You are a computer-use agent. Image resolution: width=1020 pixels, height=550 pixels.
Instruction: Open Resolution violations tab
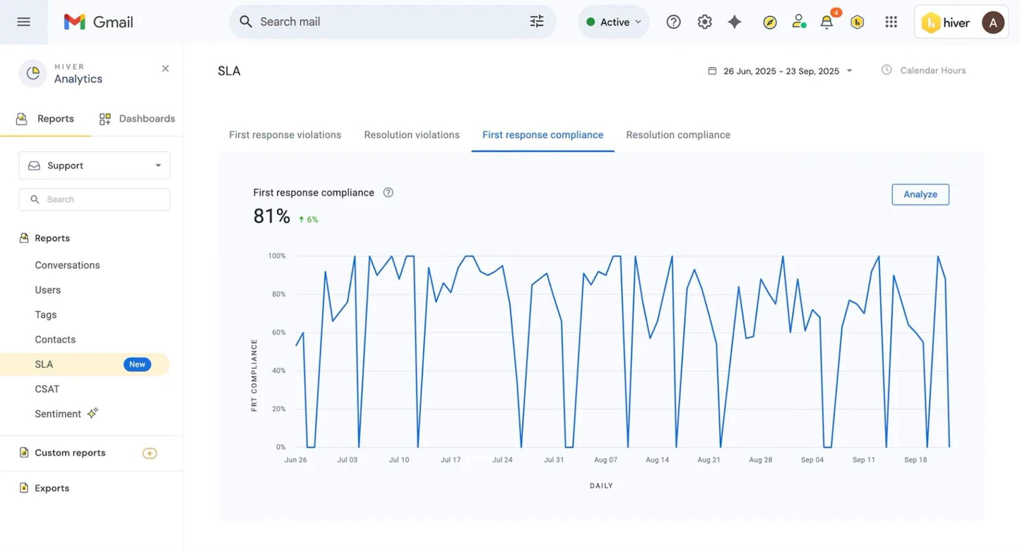click(x=411, y=135)
